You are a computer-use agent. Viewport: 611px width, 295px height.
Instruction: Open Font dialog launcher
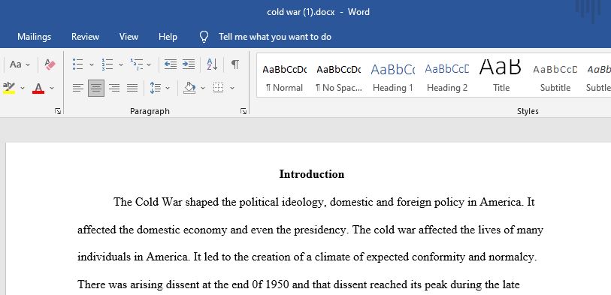[58, 112]
